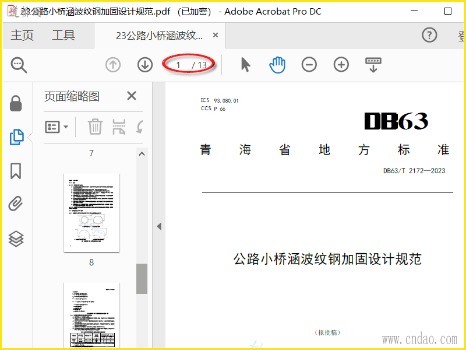Click the （报批稿） text
The height and width of the screenshot is (350, 466).
click(327, 332)
